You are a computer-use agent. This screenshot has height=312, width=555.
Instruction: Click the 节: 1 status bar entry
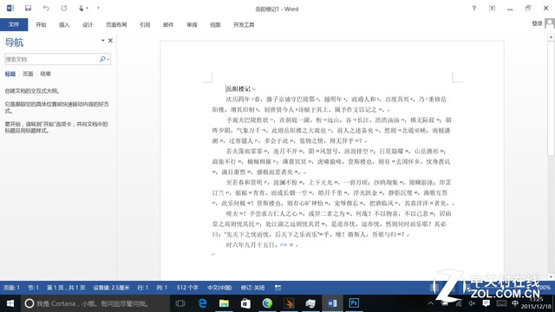pyautogui.click(x=33, y=288)
